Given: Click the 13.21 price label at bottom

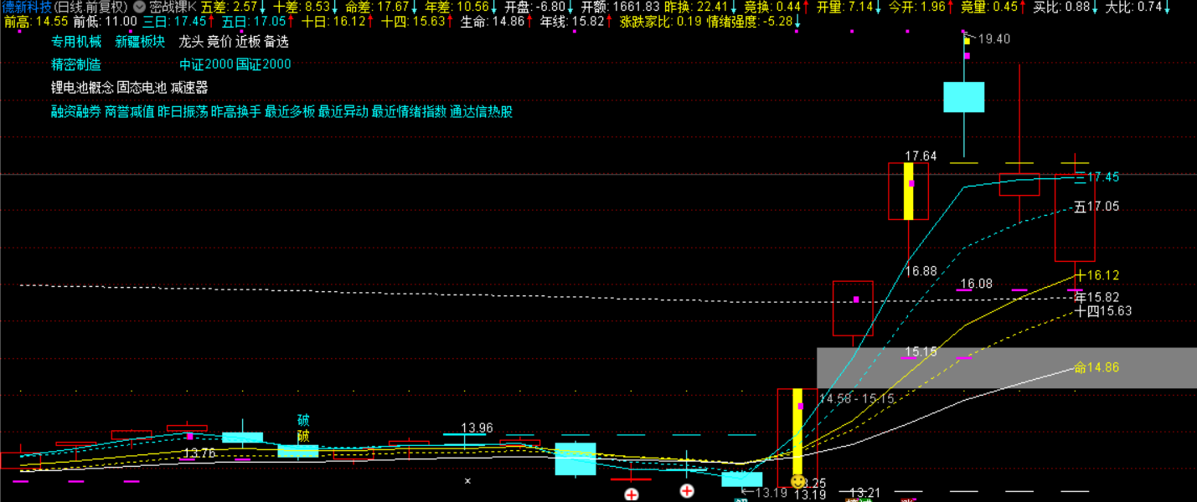Looking at the screenshot, I should 864,492.
